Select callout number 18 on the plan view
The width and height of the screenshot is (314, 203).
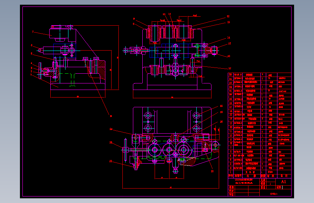tap(221, 106)
